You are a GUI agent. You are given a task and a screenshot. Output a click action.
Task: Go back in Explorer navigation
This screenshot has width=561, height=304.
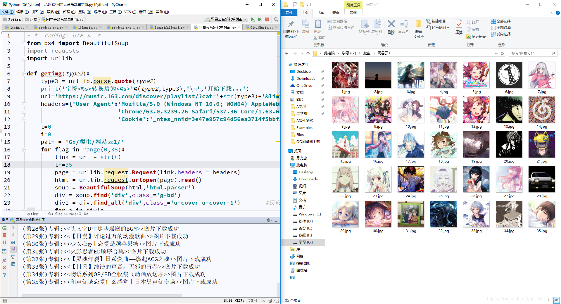286,53
